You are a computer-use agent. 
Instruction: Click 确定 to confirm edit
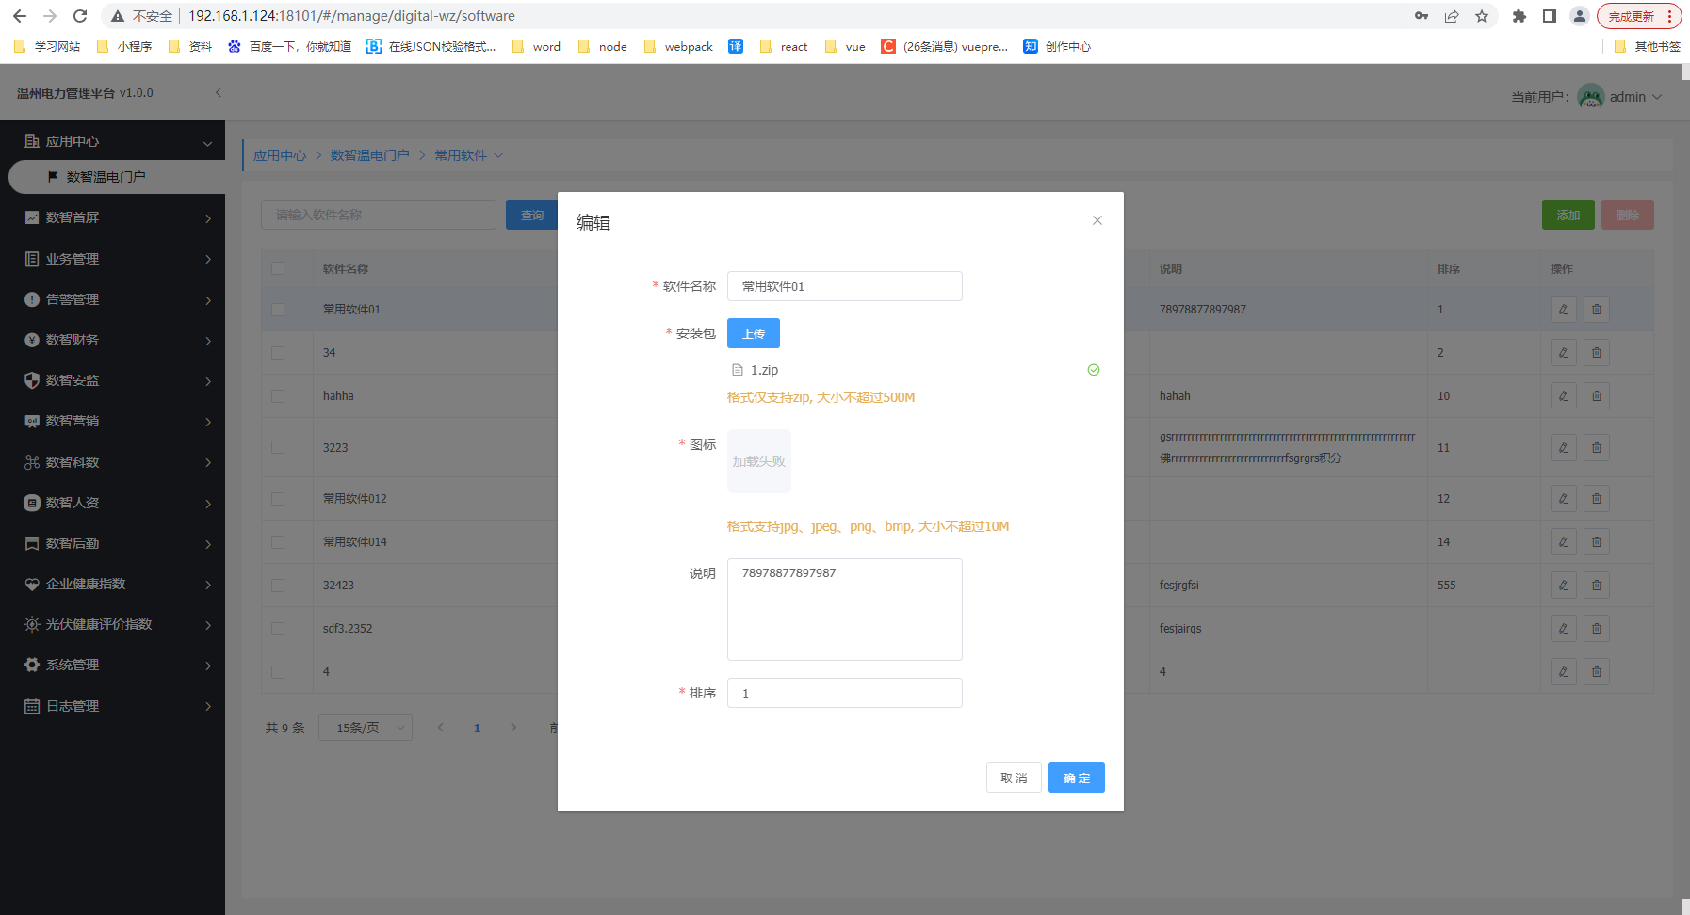click(1077, 778)
